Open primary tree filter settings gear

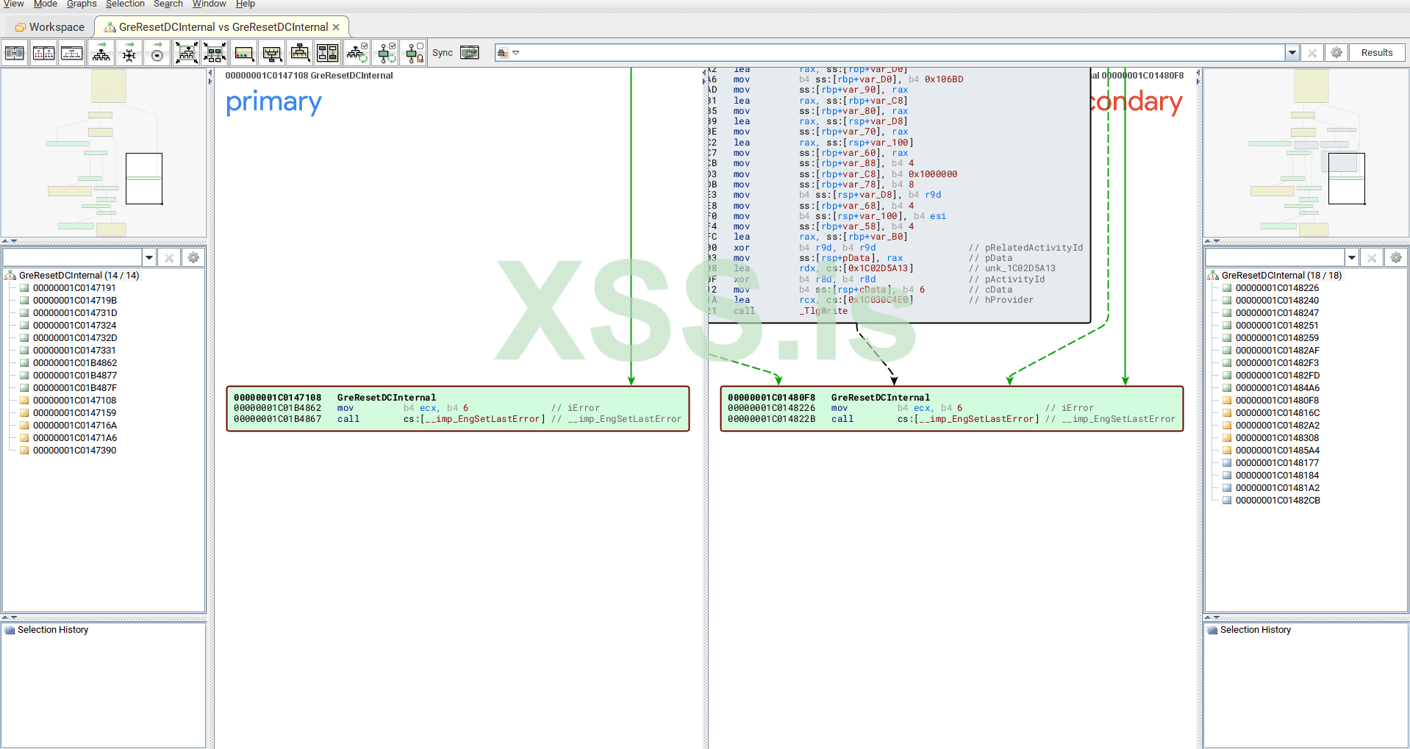(x=193, y=257)
